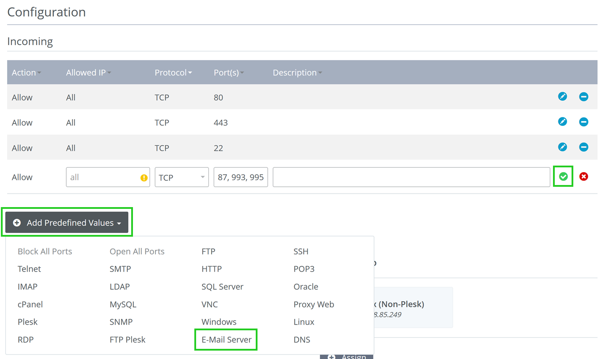Select E-Mail Server predefined value
This screenshot has width=606, height=359.
pyautogui.click(x=226, y=339)
